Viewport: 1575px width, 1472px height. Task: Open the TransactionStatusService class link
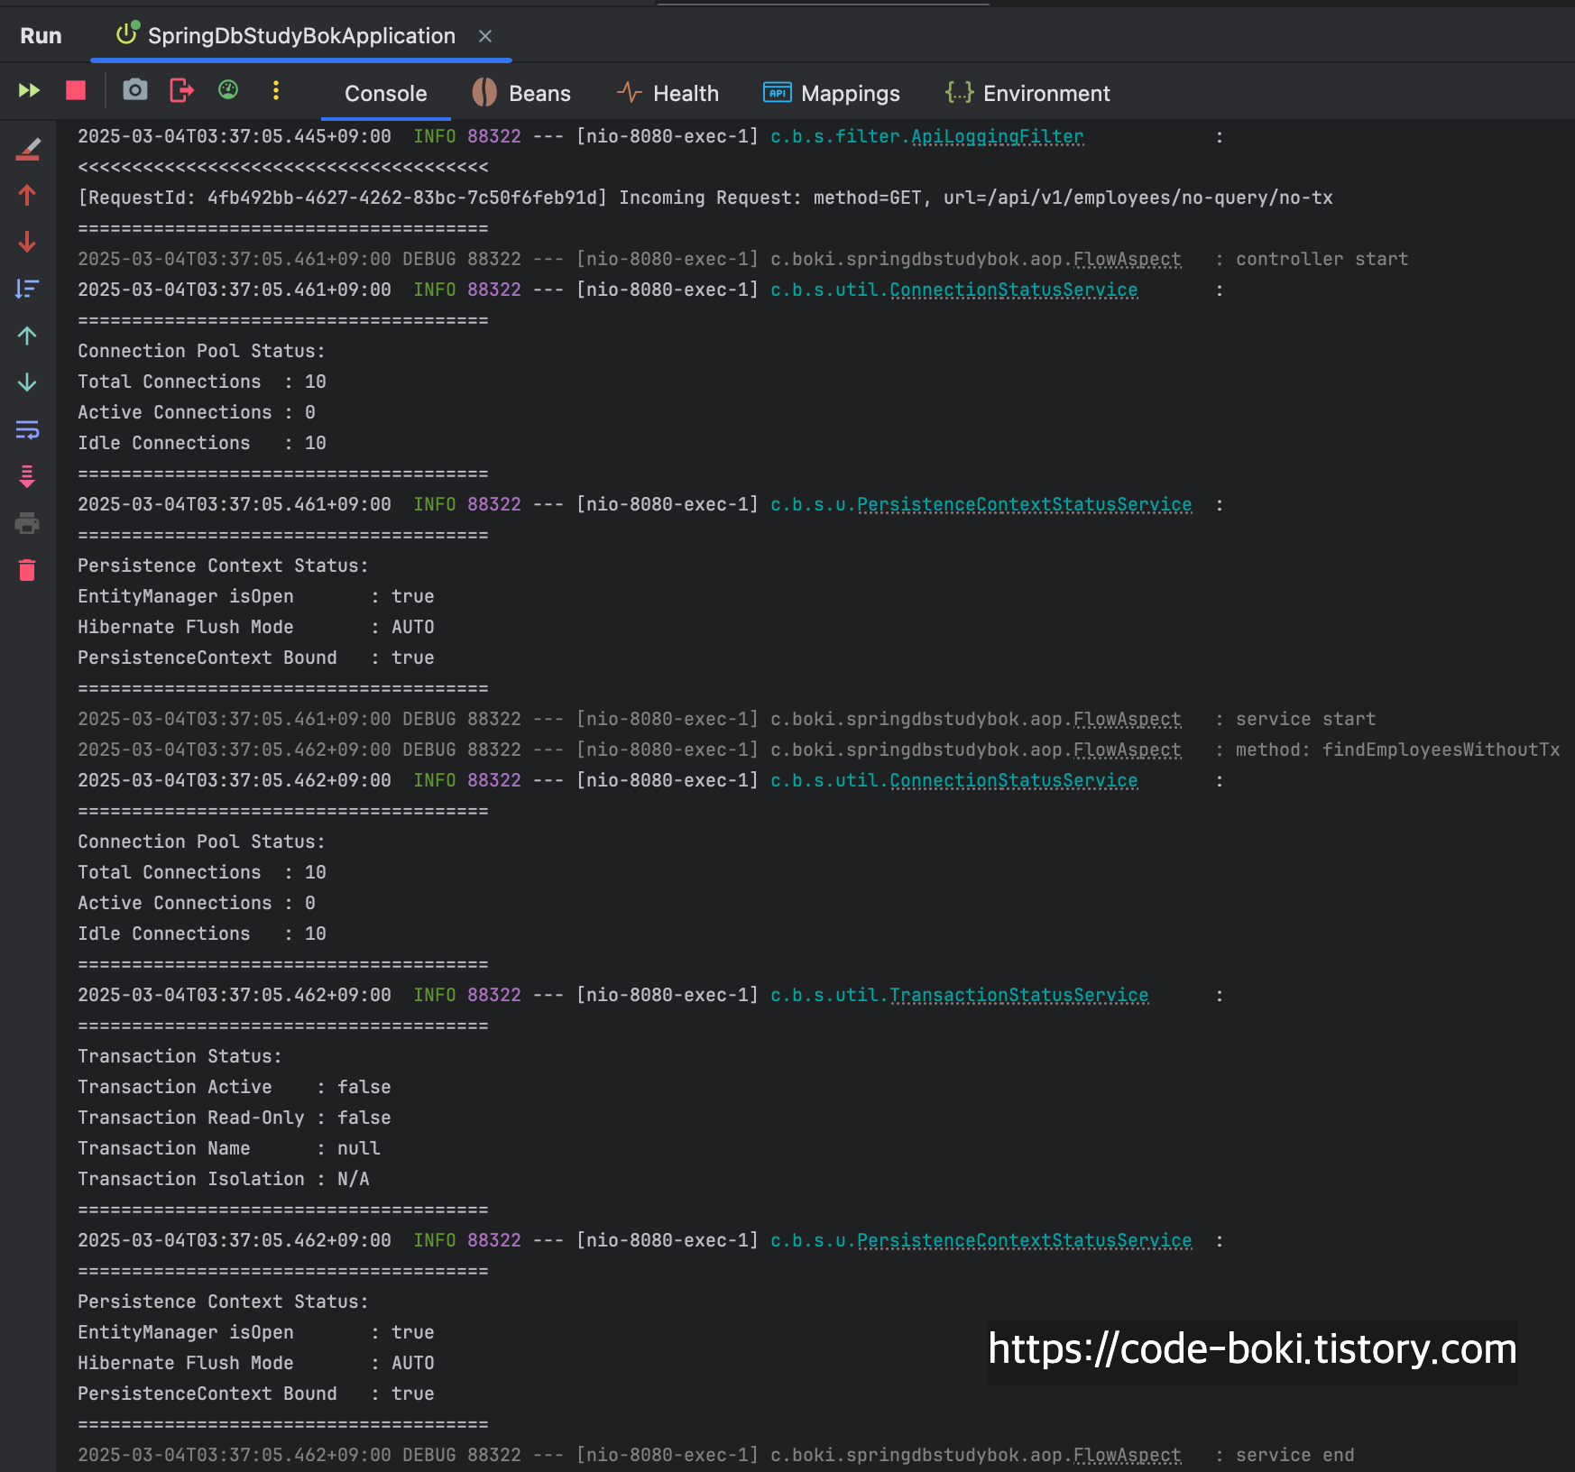[x=1018, y=995]
